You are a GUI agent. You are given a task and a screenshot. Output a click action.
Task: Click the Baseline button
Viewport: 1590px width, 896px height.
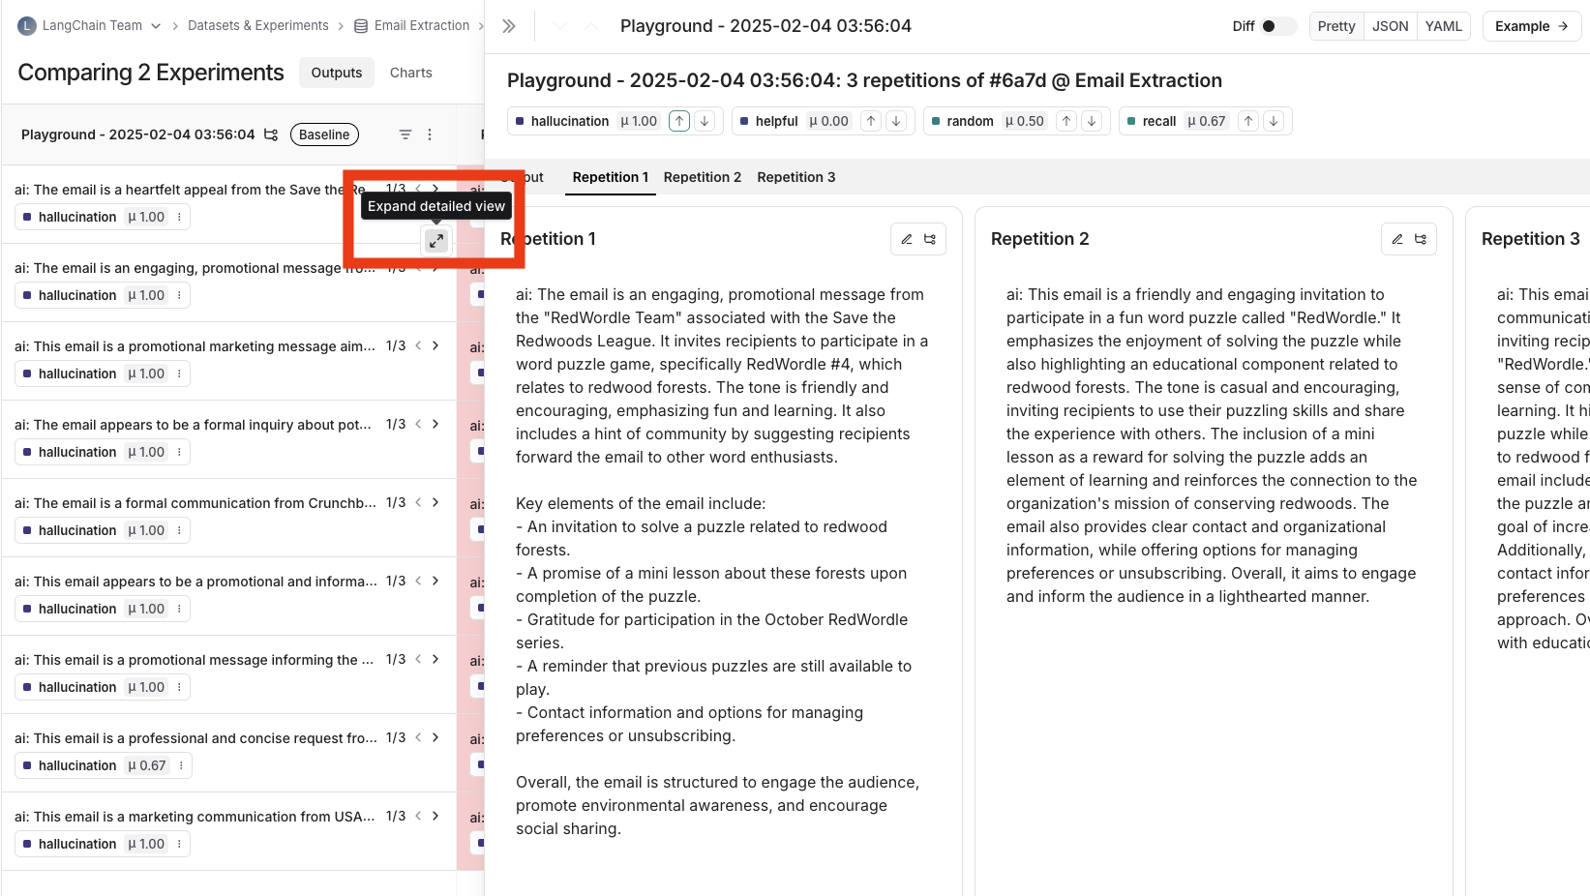pyautogui.click(x=324, y=134)
